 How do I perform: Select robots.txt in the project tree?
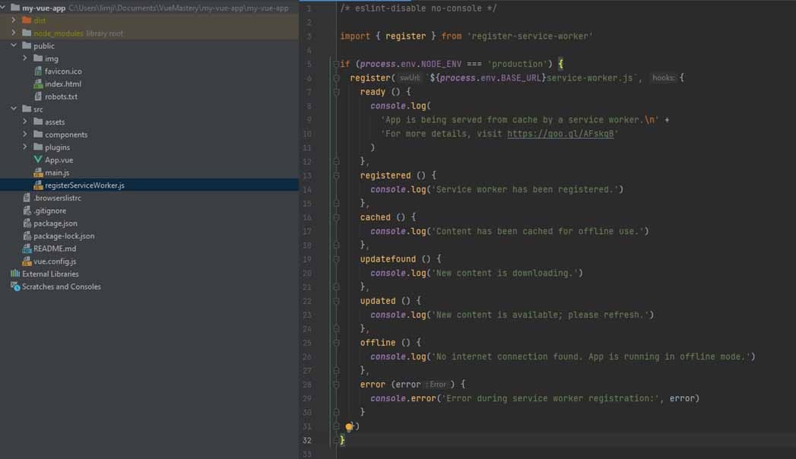[x=61, y=97]
